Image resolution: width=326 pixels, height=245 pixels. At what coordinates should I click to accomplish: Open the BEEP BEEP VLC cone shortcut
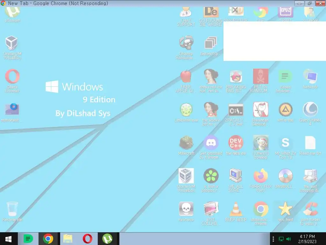click(236, 212)
